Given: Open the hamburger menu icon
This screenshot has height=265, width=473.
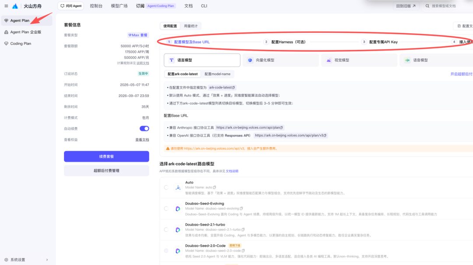Looking at the screenshot, I should point(6,6).
